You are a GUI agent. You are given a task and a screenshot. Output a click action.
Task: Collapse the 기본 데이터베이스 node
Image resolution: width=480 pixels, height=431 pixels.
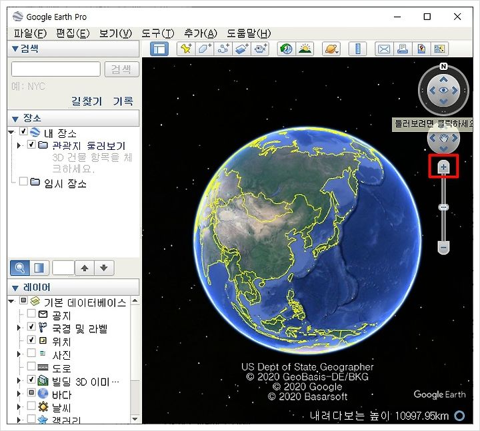click(x=11, y=301)
